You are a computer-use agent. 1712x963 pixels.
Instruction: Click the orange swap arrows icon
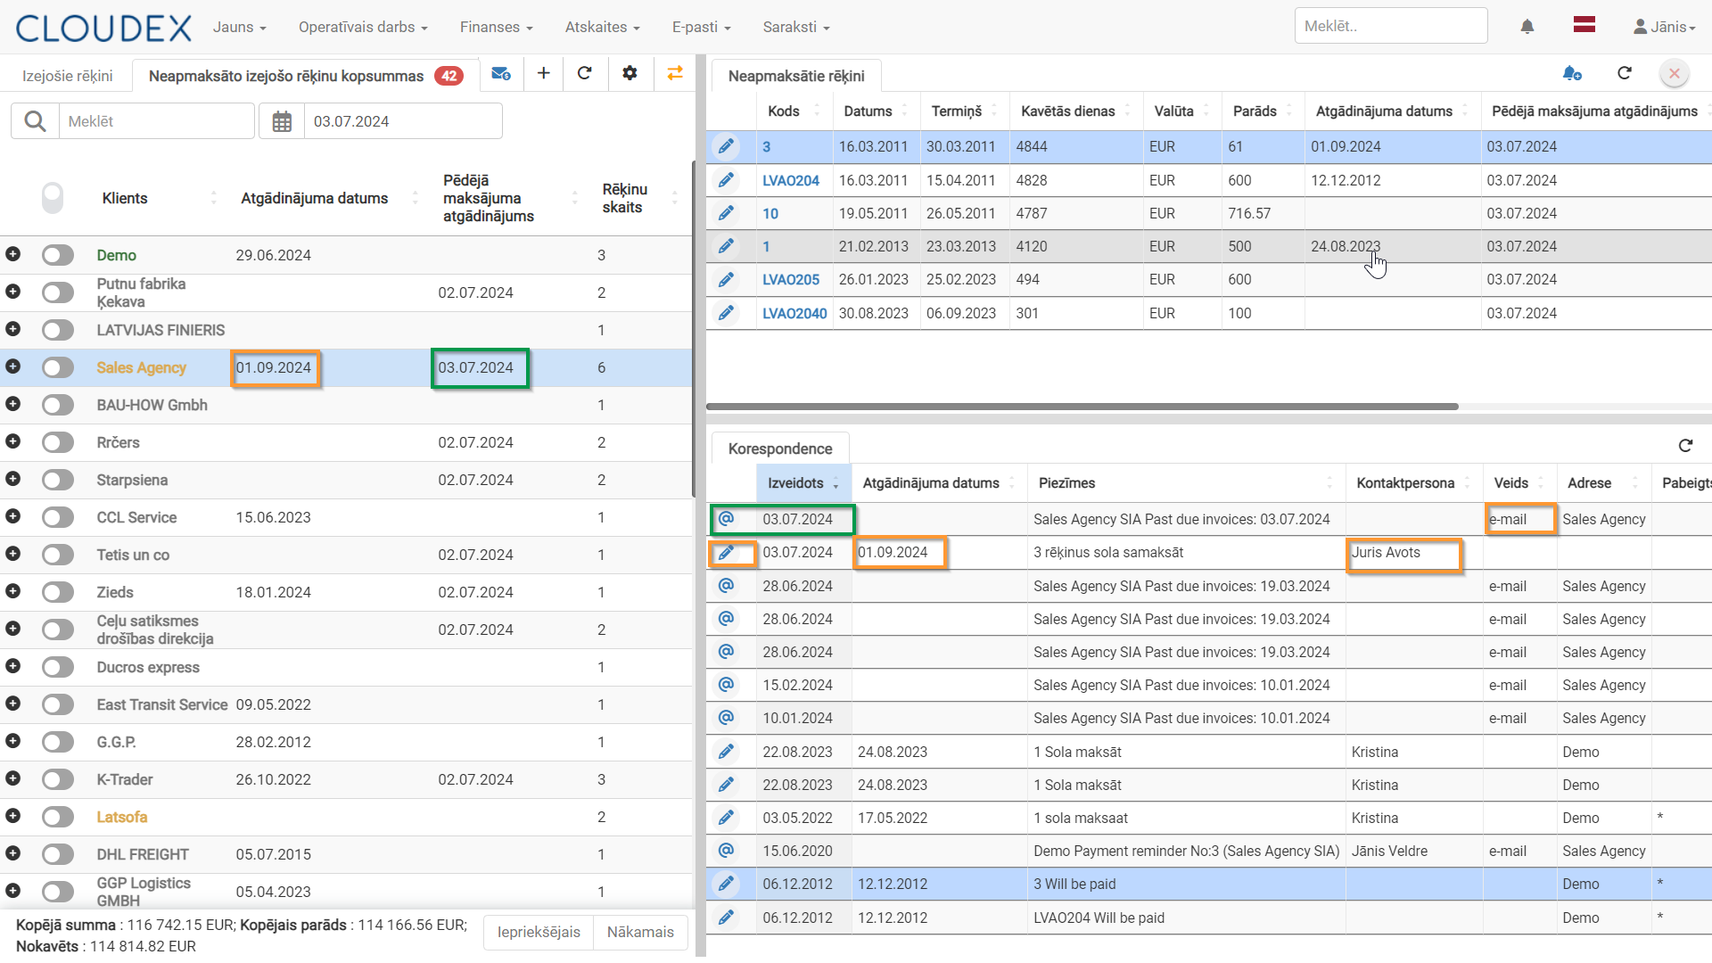tap(675, 73)
